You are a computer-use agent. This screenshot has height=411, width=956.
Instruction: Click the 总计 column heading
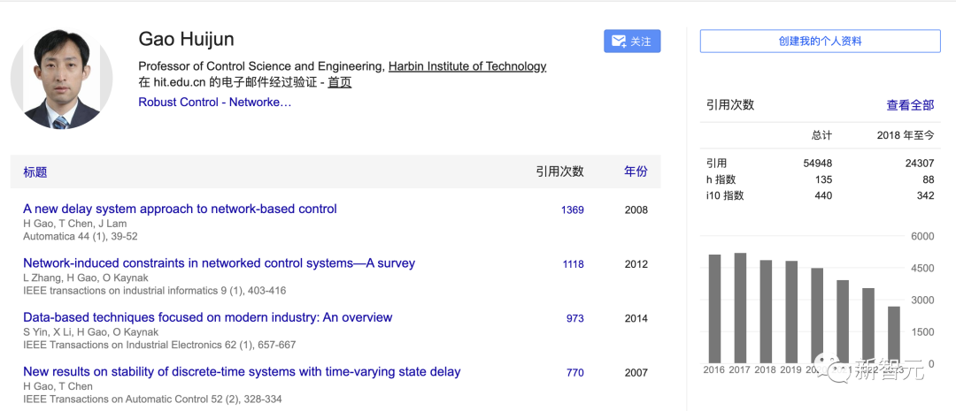[x=821, y=135]
